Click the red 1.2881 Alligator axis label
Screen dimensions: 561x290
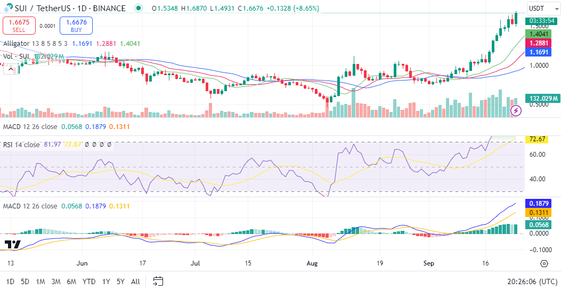click(539, 43)
